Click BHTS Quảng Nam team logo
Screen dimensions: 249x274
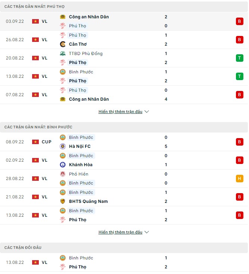pos(63,201)
